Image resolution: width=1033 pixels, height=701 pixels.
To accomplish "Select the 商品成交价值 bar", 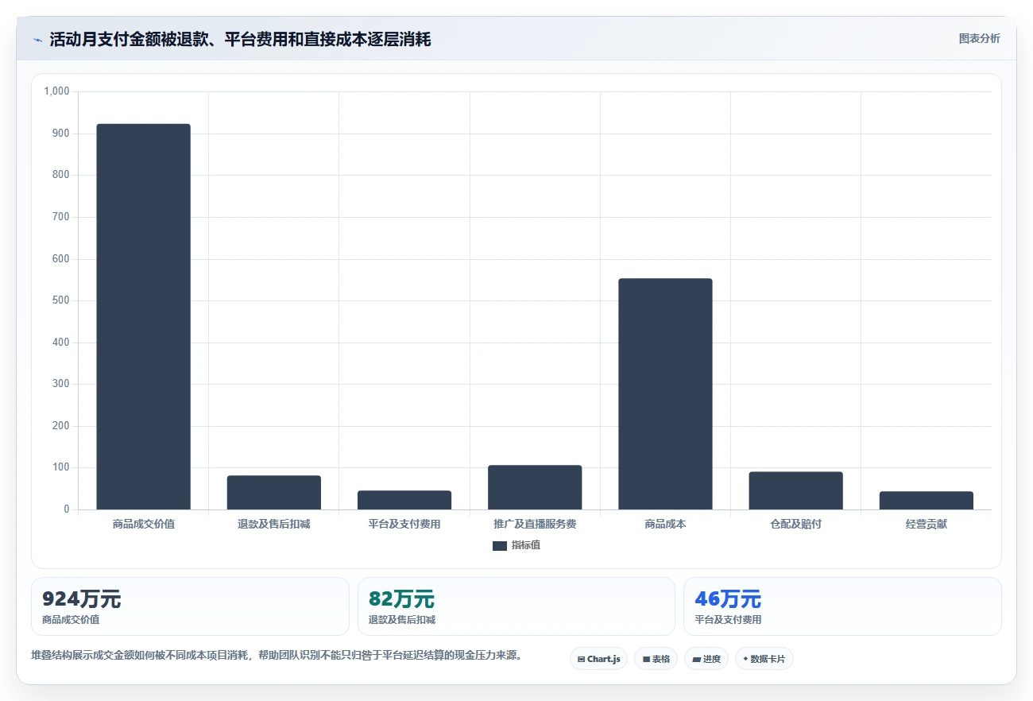I will point(144,316).
